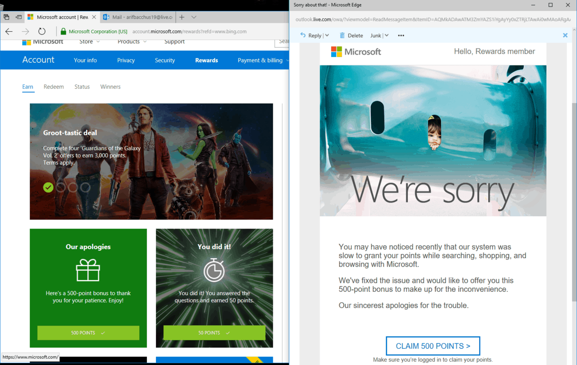The image size is (577, 365).
Task: Show tab previews chevron
Action: (x=194, y=17)
